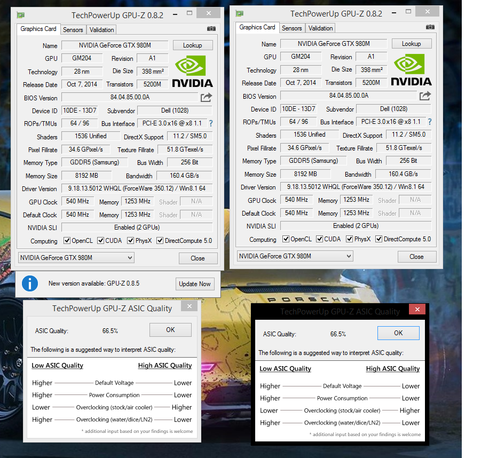The width and height of the screenshot is (481, 458).
Task: Toggle PhysX checkbox in left GPU-Z window
Action: click(131, 241)
